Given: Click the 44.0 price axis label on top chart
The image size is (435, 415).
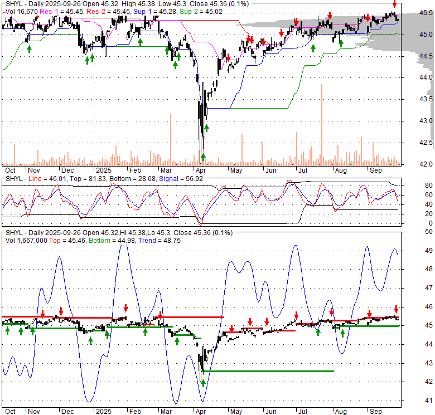Looking at the screenshot, I should (x=426, y=77).
